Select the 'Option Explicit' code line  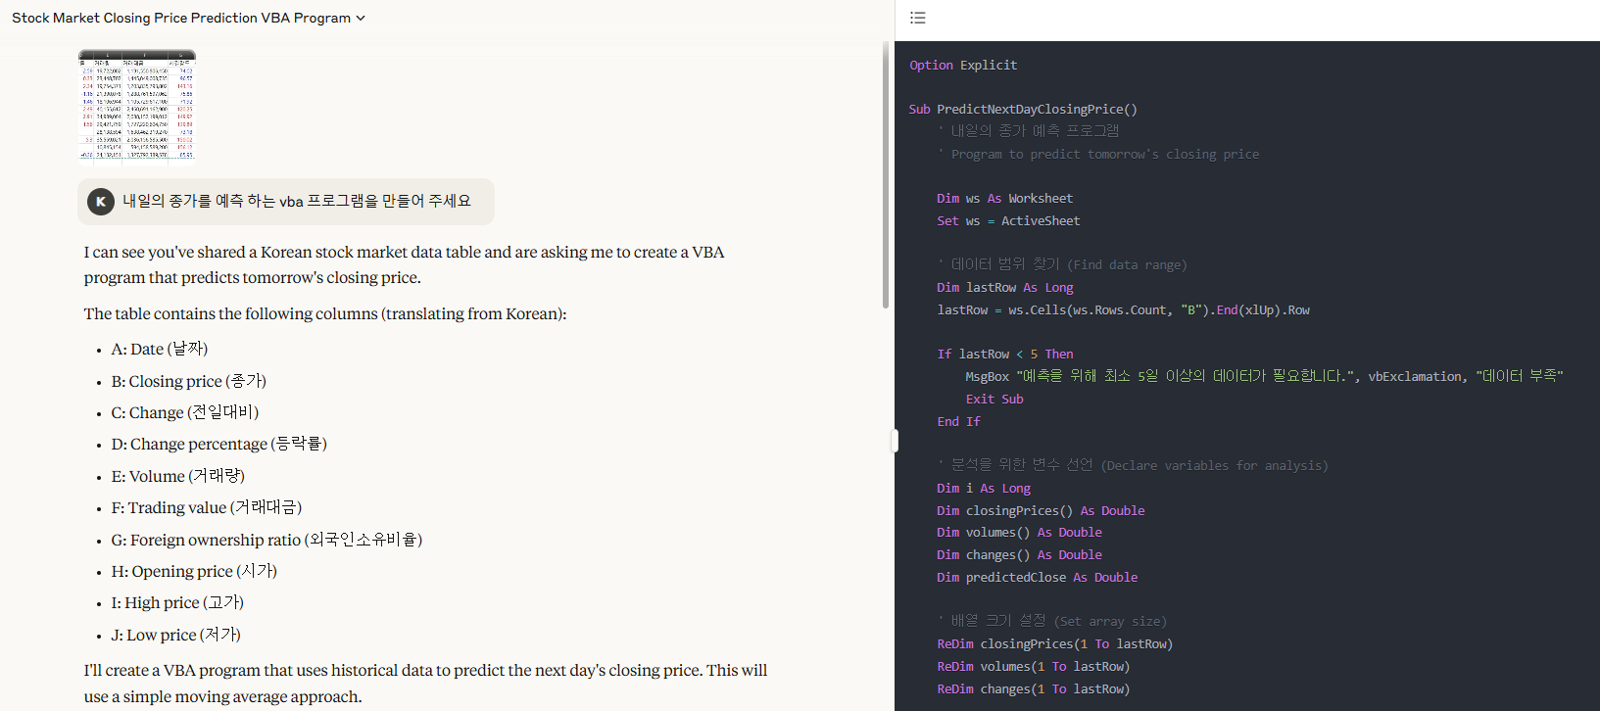click(963, 65)
